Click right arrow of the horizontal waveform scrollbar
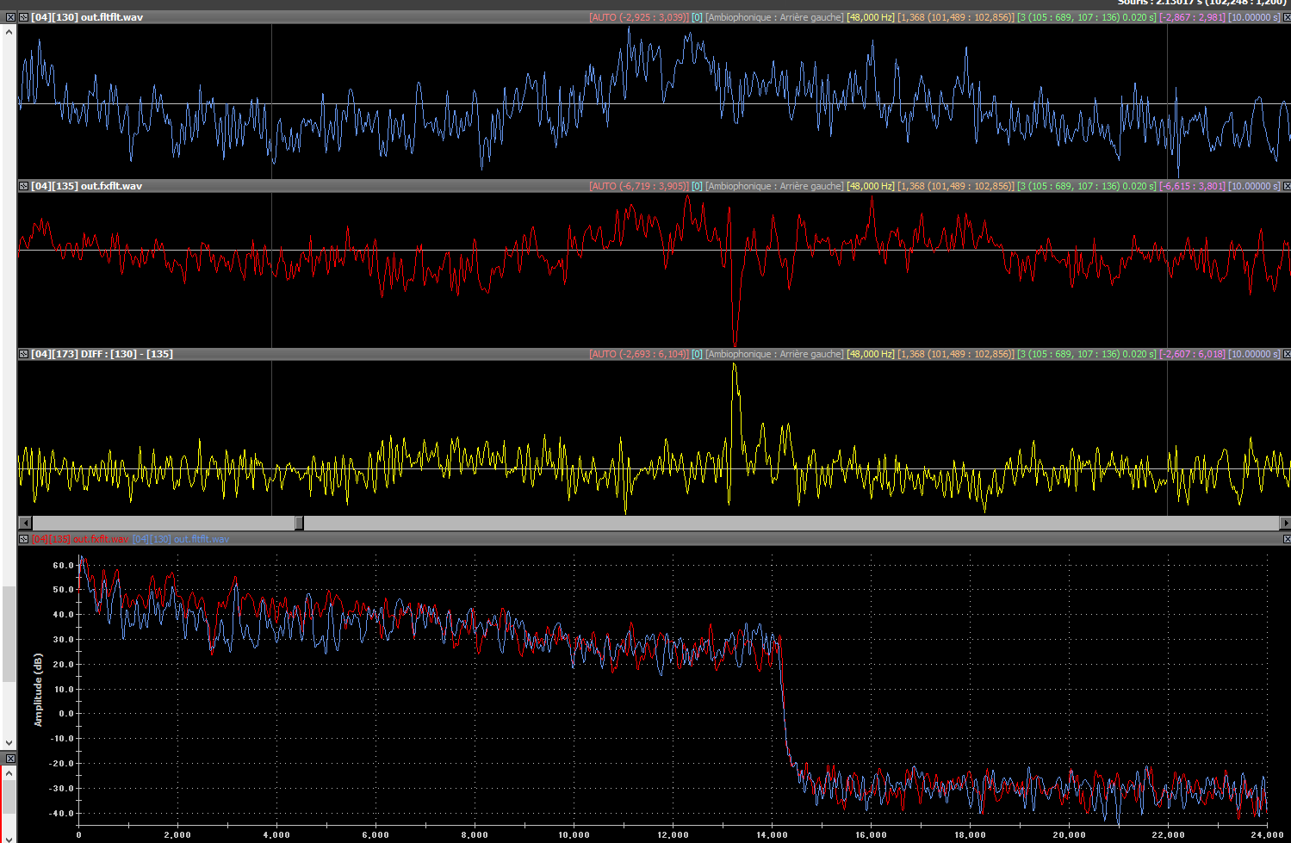The width and height of the screenshot is (1291, 843). click(1284, 523)
